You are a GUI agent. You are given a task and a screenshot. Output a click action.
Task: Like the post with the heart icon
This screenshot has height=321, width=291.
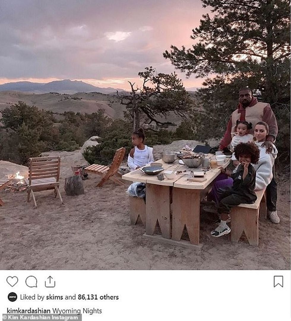tap(12, 281)
